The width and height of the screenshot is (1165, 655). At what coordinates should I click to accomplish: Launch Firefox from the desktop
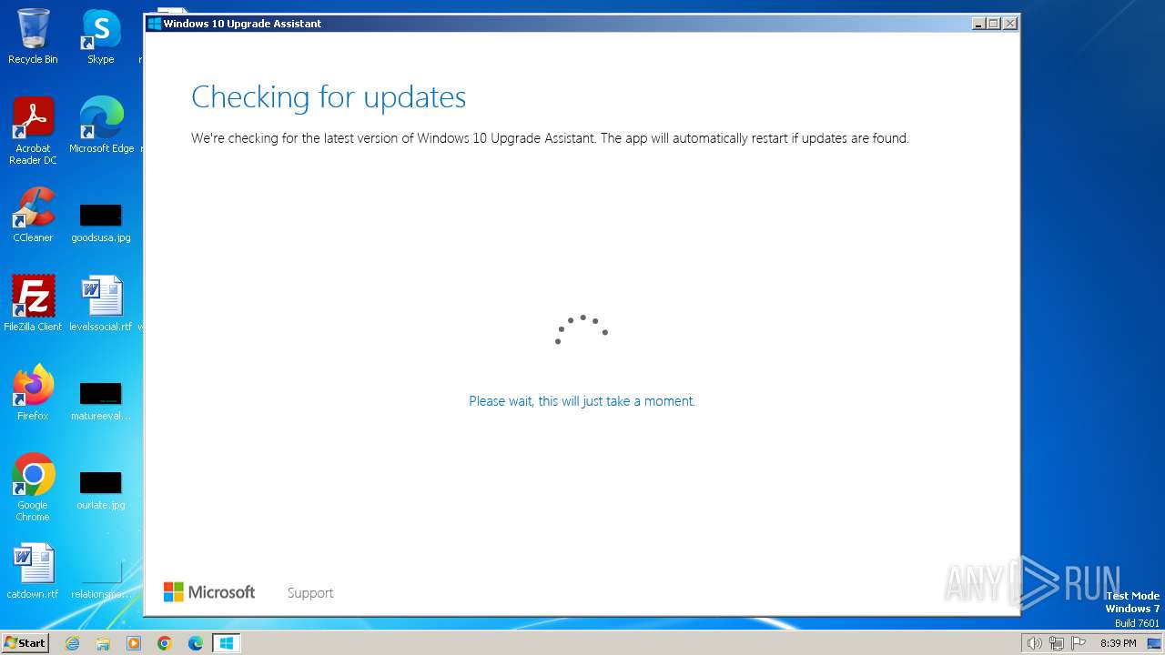point(33,392)
